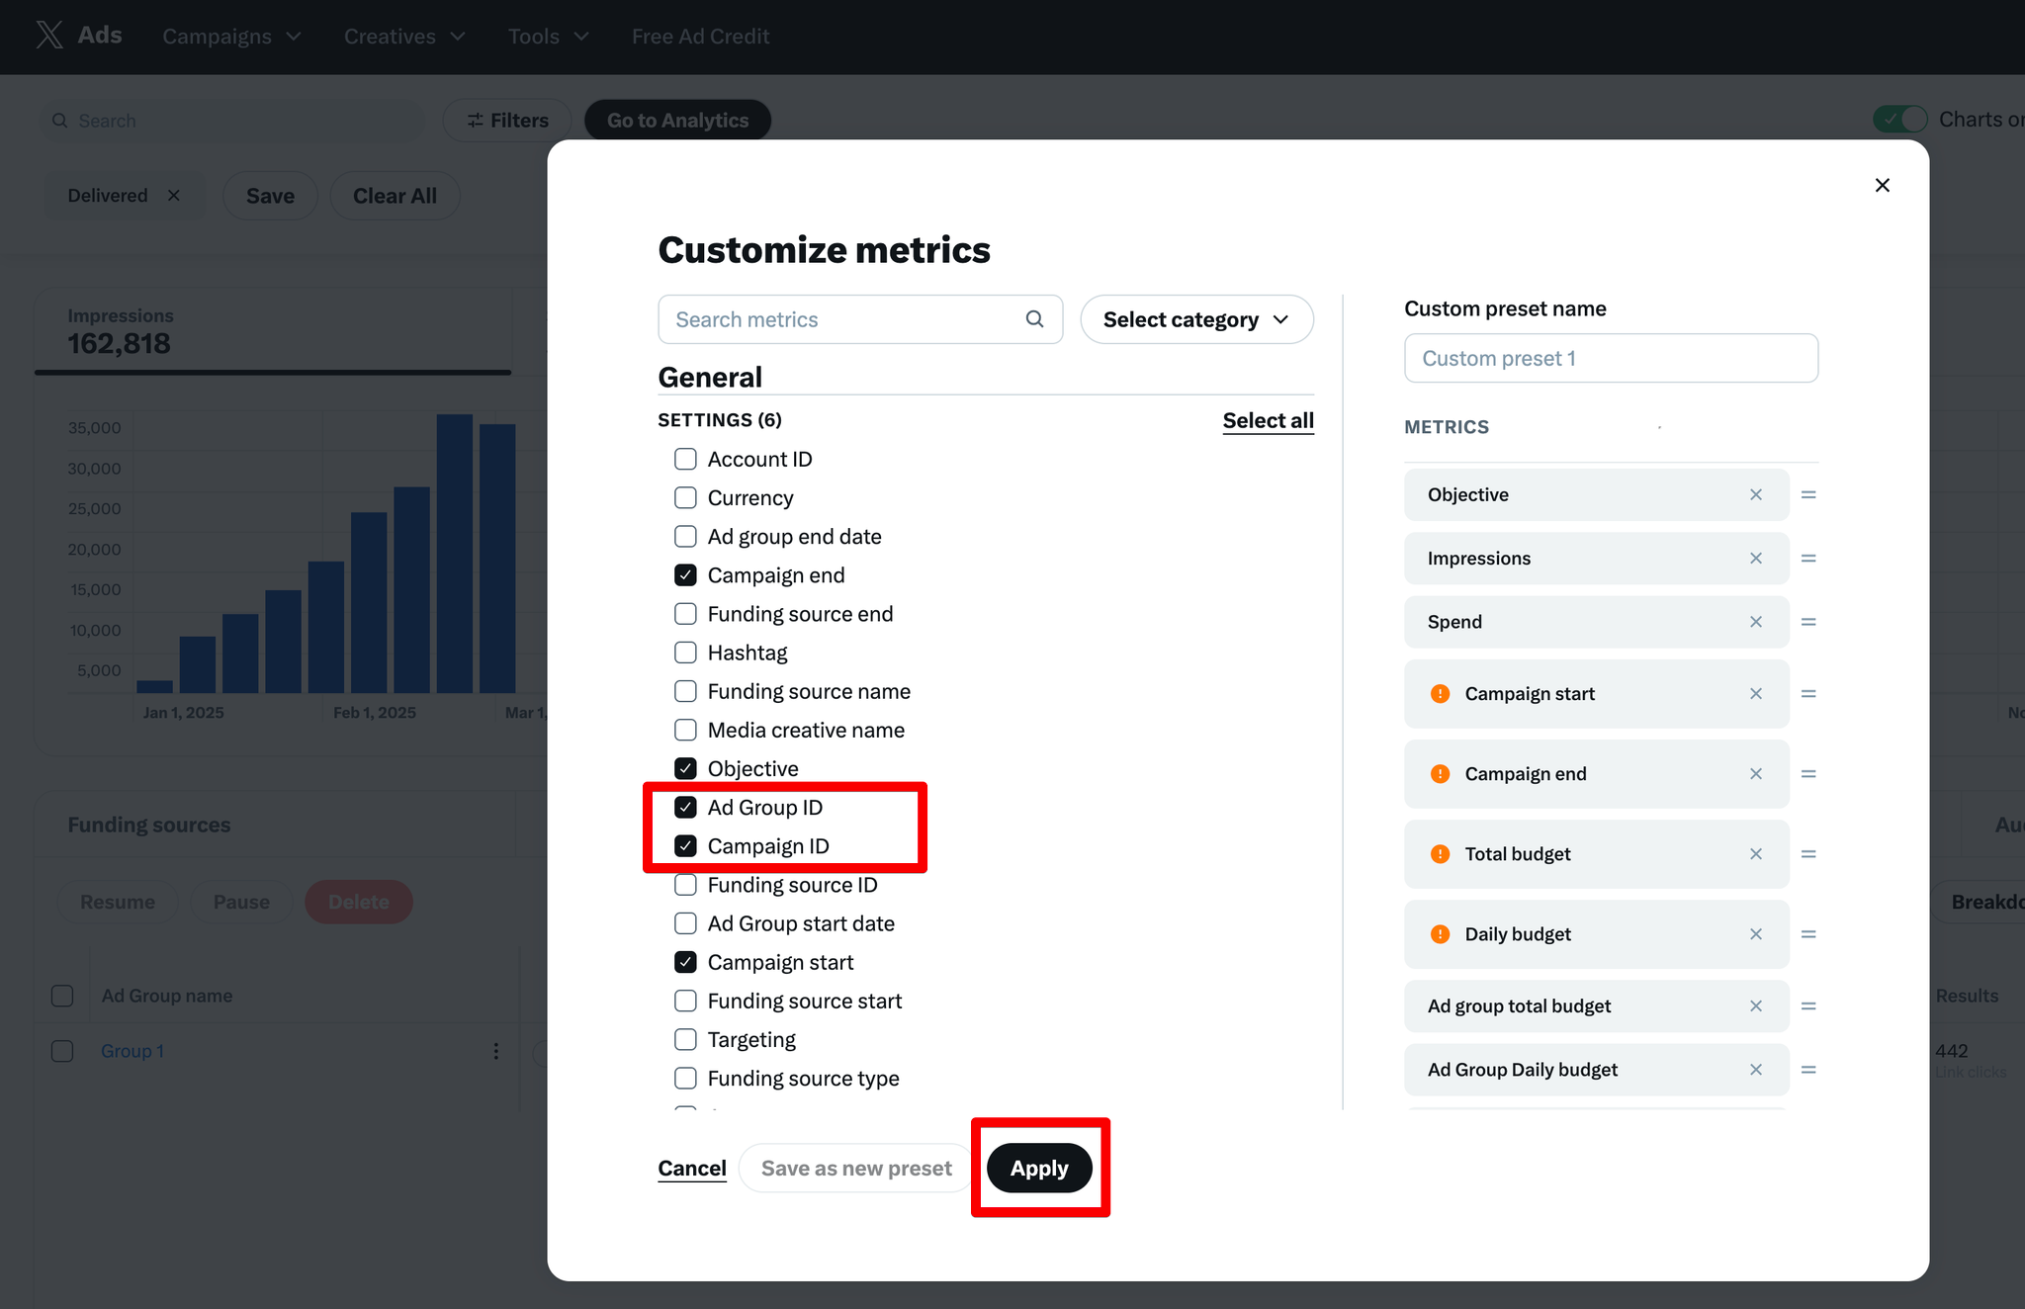Click the Apply button
This screenshot has height=1309, width=2025.
(1039, 1169)
